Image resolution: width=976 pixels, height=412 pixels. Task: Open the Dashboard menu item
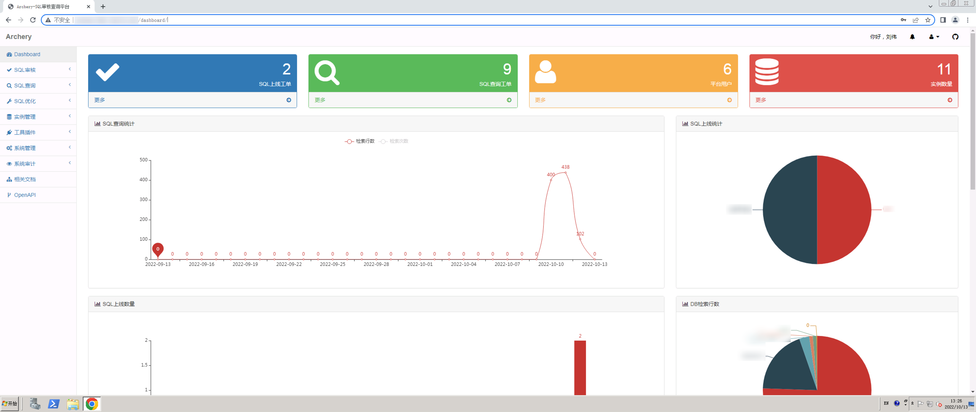(x=27, y=54)
